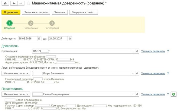The image size is (182, 112).
Task: Click 'Без гражданства: Нет' text
Action: 73,108
